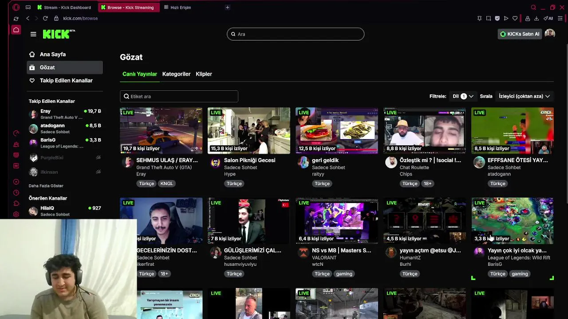Open the wtcN streamer name link
Screen dimensions: 568x319
point(318,264)
